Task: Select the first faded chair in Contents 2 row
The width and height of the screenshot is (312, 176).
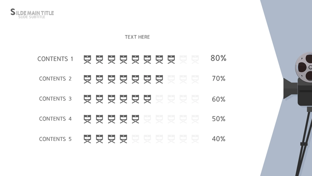Action: (x=171, y=79)
